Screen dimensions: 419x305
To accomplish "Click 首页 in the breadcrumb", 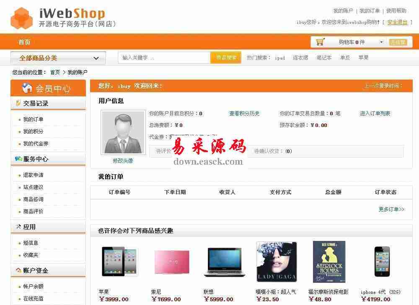I will point(55,72).
